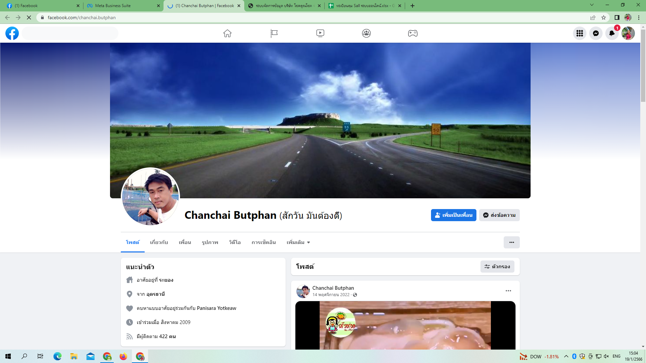This screenshot has height=363, width=646.
Task: Open the Facebook grid menu icon
Action: pos(579,33)
